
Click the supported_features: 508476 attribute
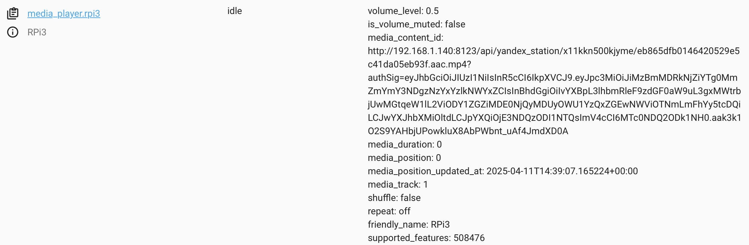tap(426, 238)
